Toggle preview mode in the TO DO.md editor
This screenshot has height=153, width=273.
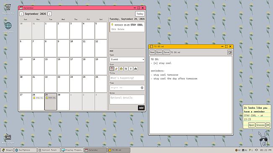pos(230,52)
